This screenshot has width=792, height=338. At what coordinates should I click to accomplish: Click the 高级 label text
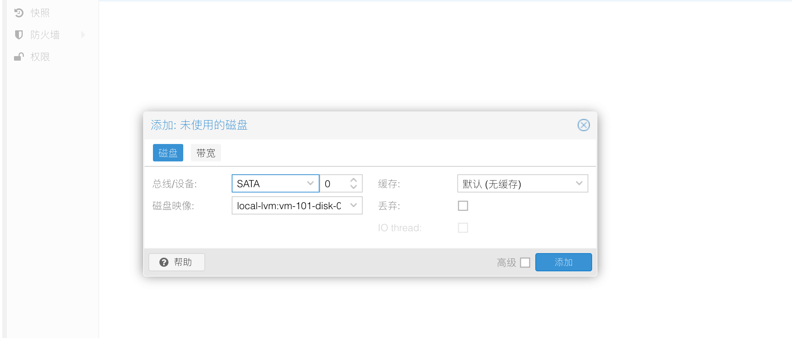click(x=507, y=262)
